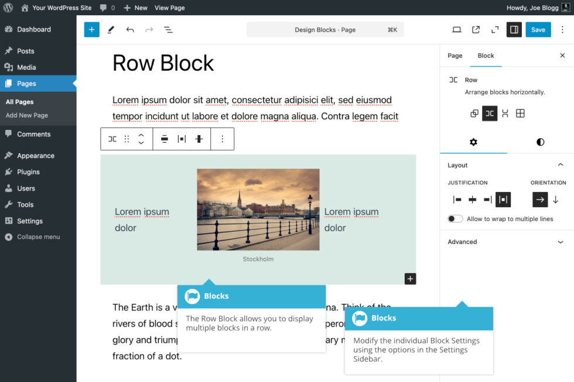The height and width of the screenshot is (382, 574).
Task: Switch to the Styles half-circle icon in sidebar
Action: (x=540, y=142)
